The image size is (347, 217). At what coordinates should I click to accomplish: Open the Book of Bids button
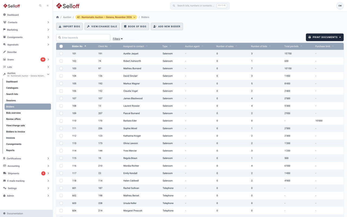[135, 26]
